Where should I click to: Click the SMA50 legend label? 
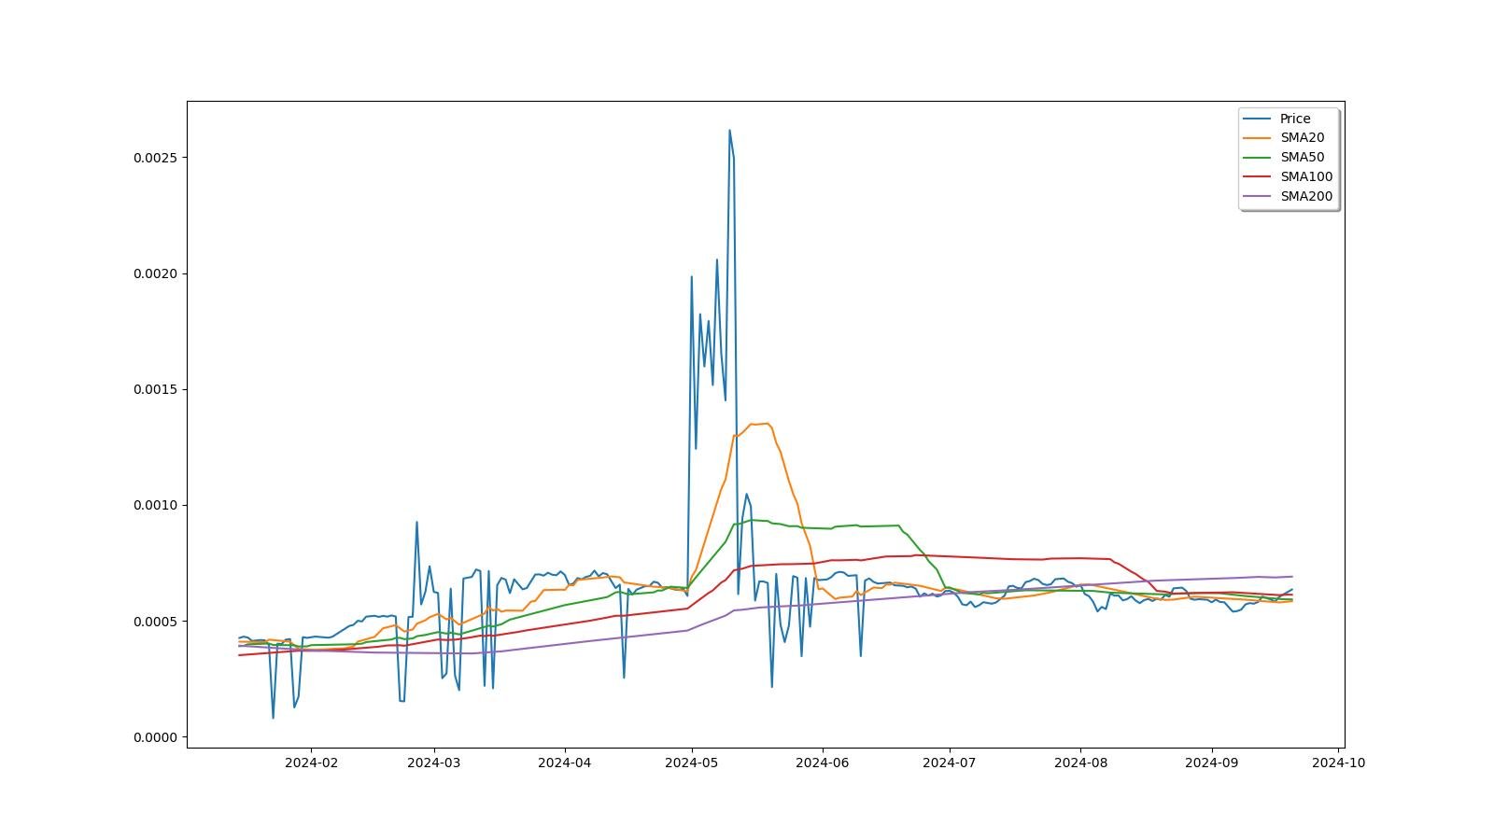point(1302,158)
